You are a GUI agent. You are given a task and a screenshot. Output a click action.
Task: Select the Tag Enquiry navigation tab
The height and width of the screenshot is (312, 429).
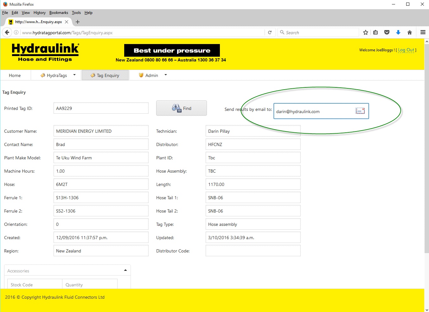point(105,75)
